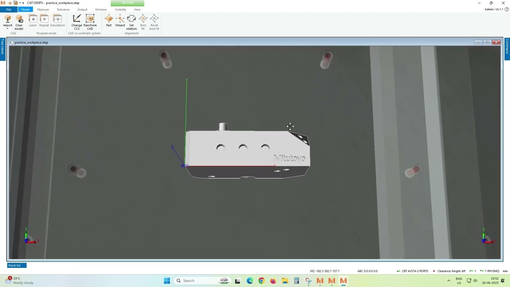The height and width of the screenshot is (287, 510).
Task: Click the quick access document icon
Action: tap(16, 3)
